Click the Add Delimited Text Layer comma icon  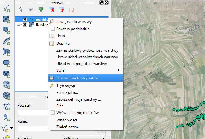coord(6,117)
